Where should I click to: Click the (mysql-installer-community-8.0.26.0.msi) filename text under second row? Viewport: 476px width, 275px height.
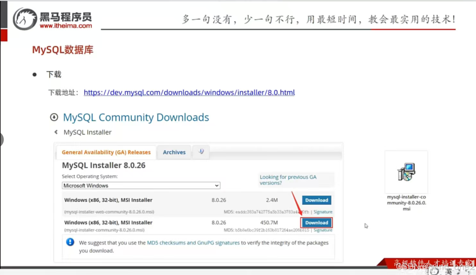104,230
